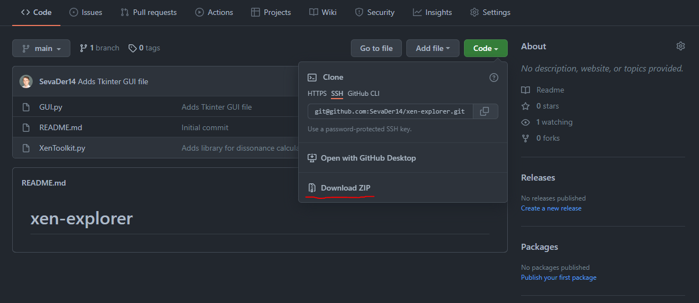Click the stars star icon
This screenshot has width=699, height=303.
tap(525, 106)
